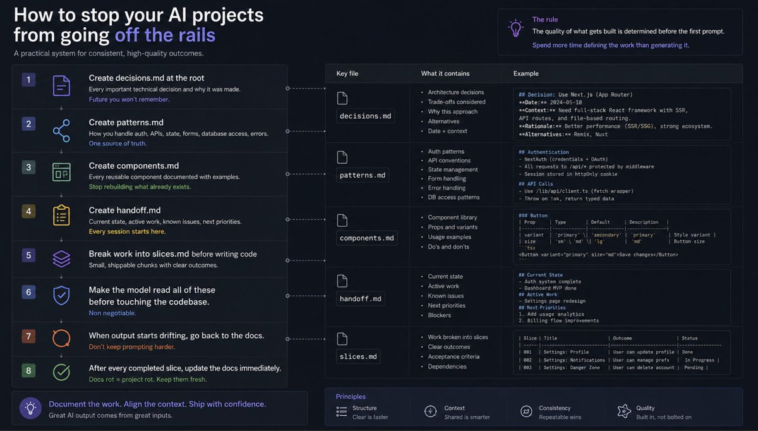Image resolution: width=758 pixels, height=431 pixels.
Task: Click the document icon beside Create decisions.md step
Action: point(61,85)
